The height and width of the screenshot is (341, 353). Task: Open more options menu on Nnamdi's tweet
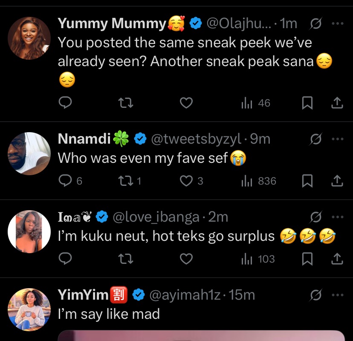pyautogui.click(x=337, y=139)
